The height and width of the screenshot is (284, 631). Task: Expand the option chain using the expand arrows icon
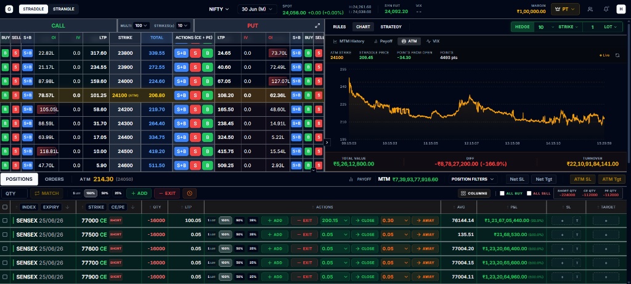[x=317, y=25]
